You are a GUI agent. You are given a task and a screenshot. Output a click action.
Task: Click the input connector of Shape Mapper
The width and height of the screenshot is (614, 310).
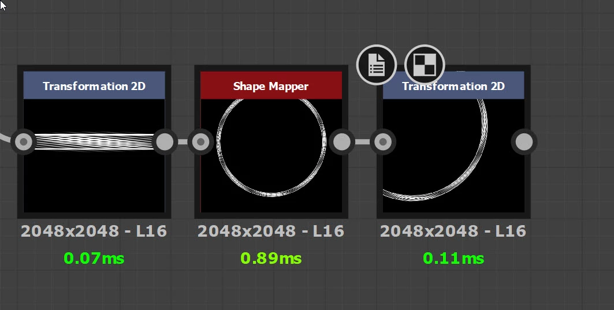pyautogui.click(x=200, y=141)
